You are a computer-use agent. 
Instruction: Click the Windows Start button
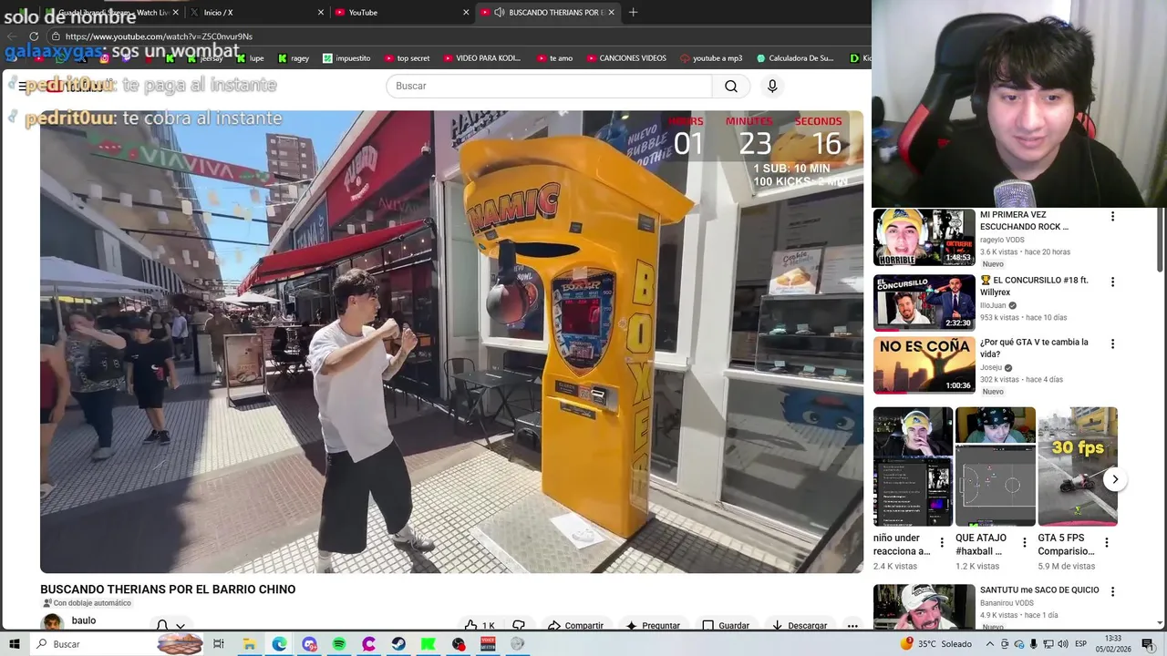click(x=14, y=644)
